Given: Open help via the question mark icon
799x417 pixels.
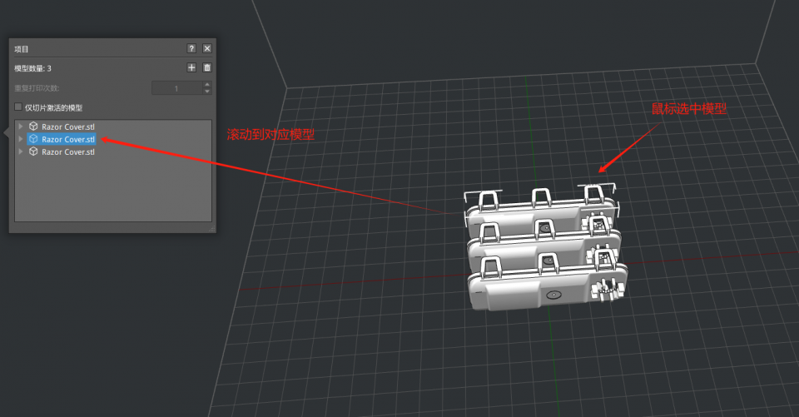Looking at the screenshot, I should [191, 49].
